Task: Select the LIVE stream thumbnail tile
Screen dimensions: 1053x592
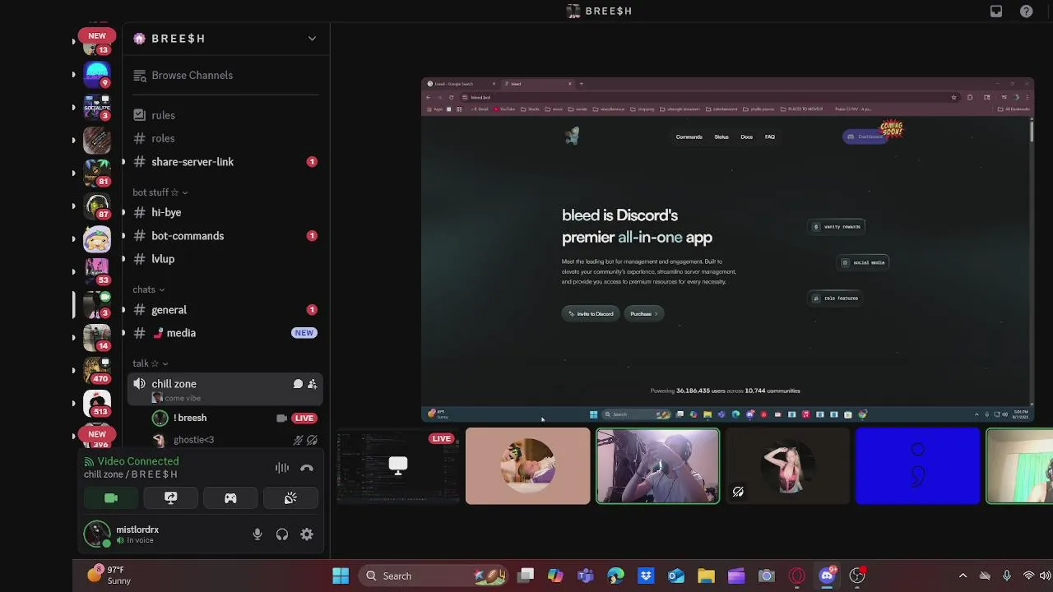Action: (x=398, y=465)
